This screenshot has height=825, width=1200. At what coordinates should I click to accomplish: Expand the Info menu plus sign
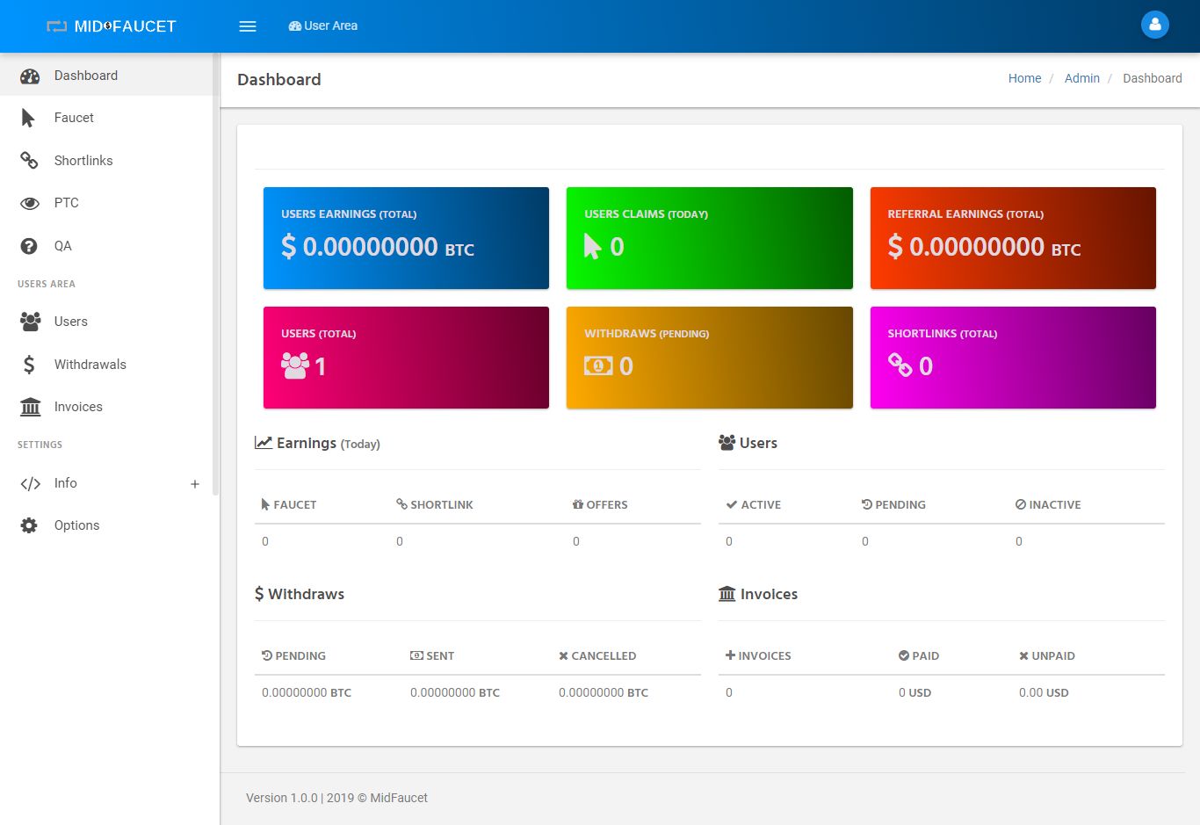click(195, 484)
